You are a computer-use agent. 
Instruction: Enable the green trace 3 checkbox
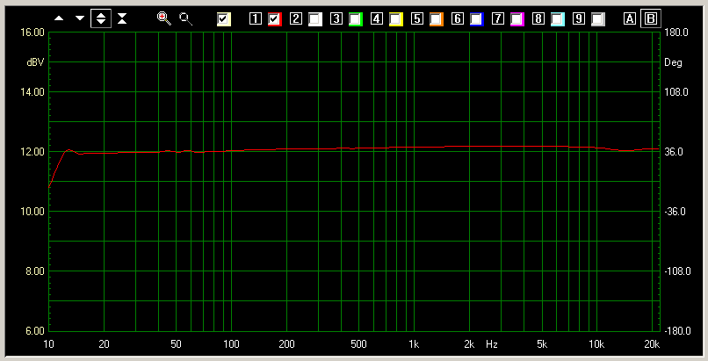point(355,18)
